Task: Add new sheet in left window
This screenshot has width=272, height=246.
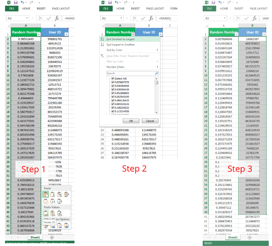Action: (x=52, y=237)
